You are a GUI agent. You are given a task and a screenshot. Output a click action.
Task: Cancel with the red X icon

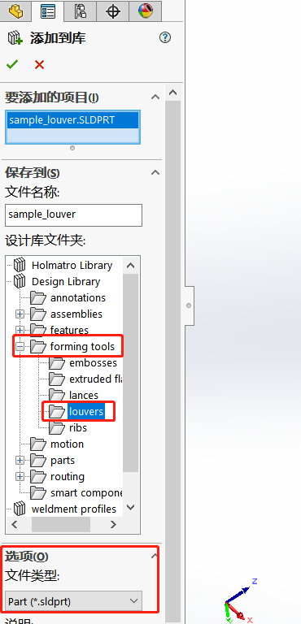pyautogui.click(x=39, y=64)
